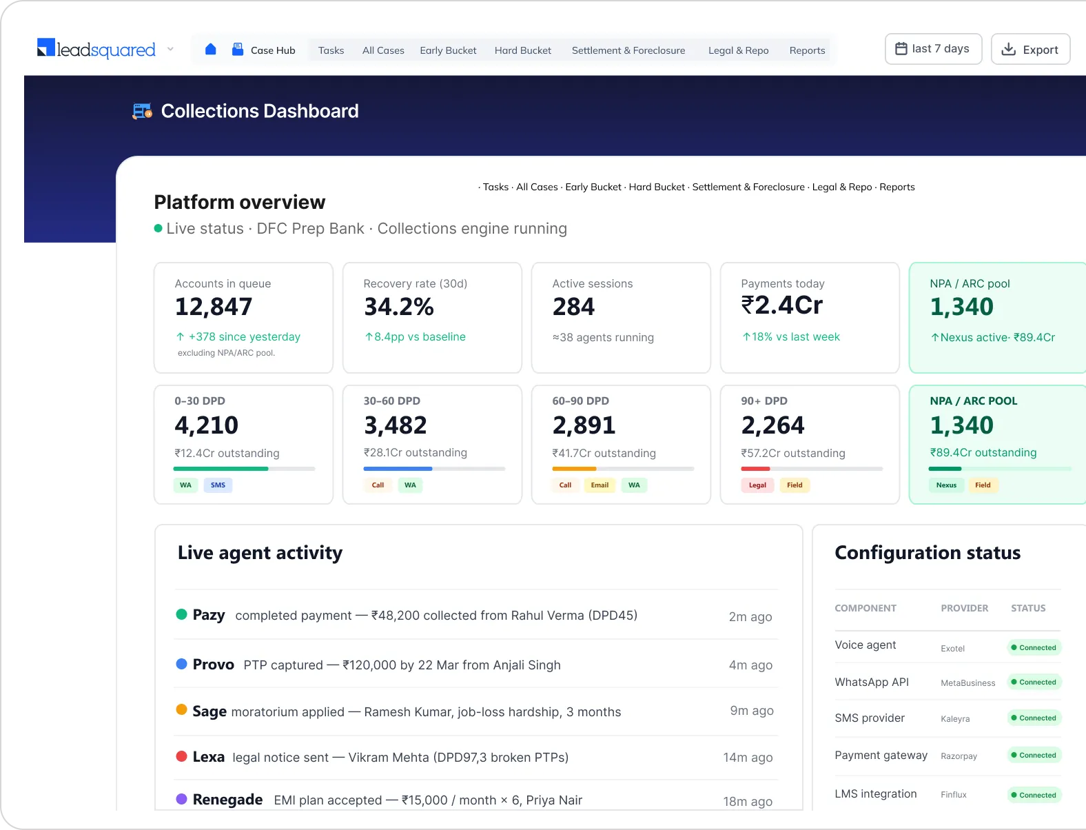The width and height of the screenshot is (1086, 830).
Task: Open the Legal & Repo breadcrumb link
Action: click(842, 187)
